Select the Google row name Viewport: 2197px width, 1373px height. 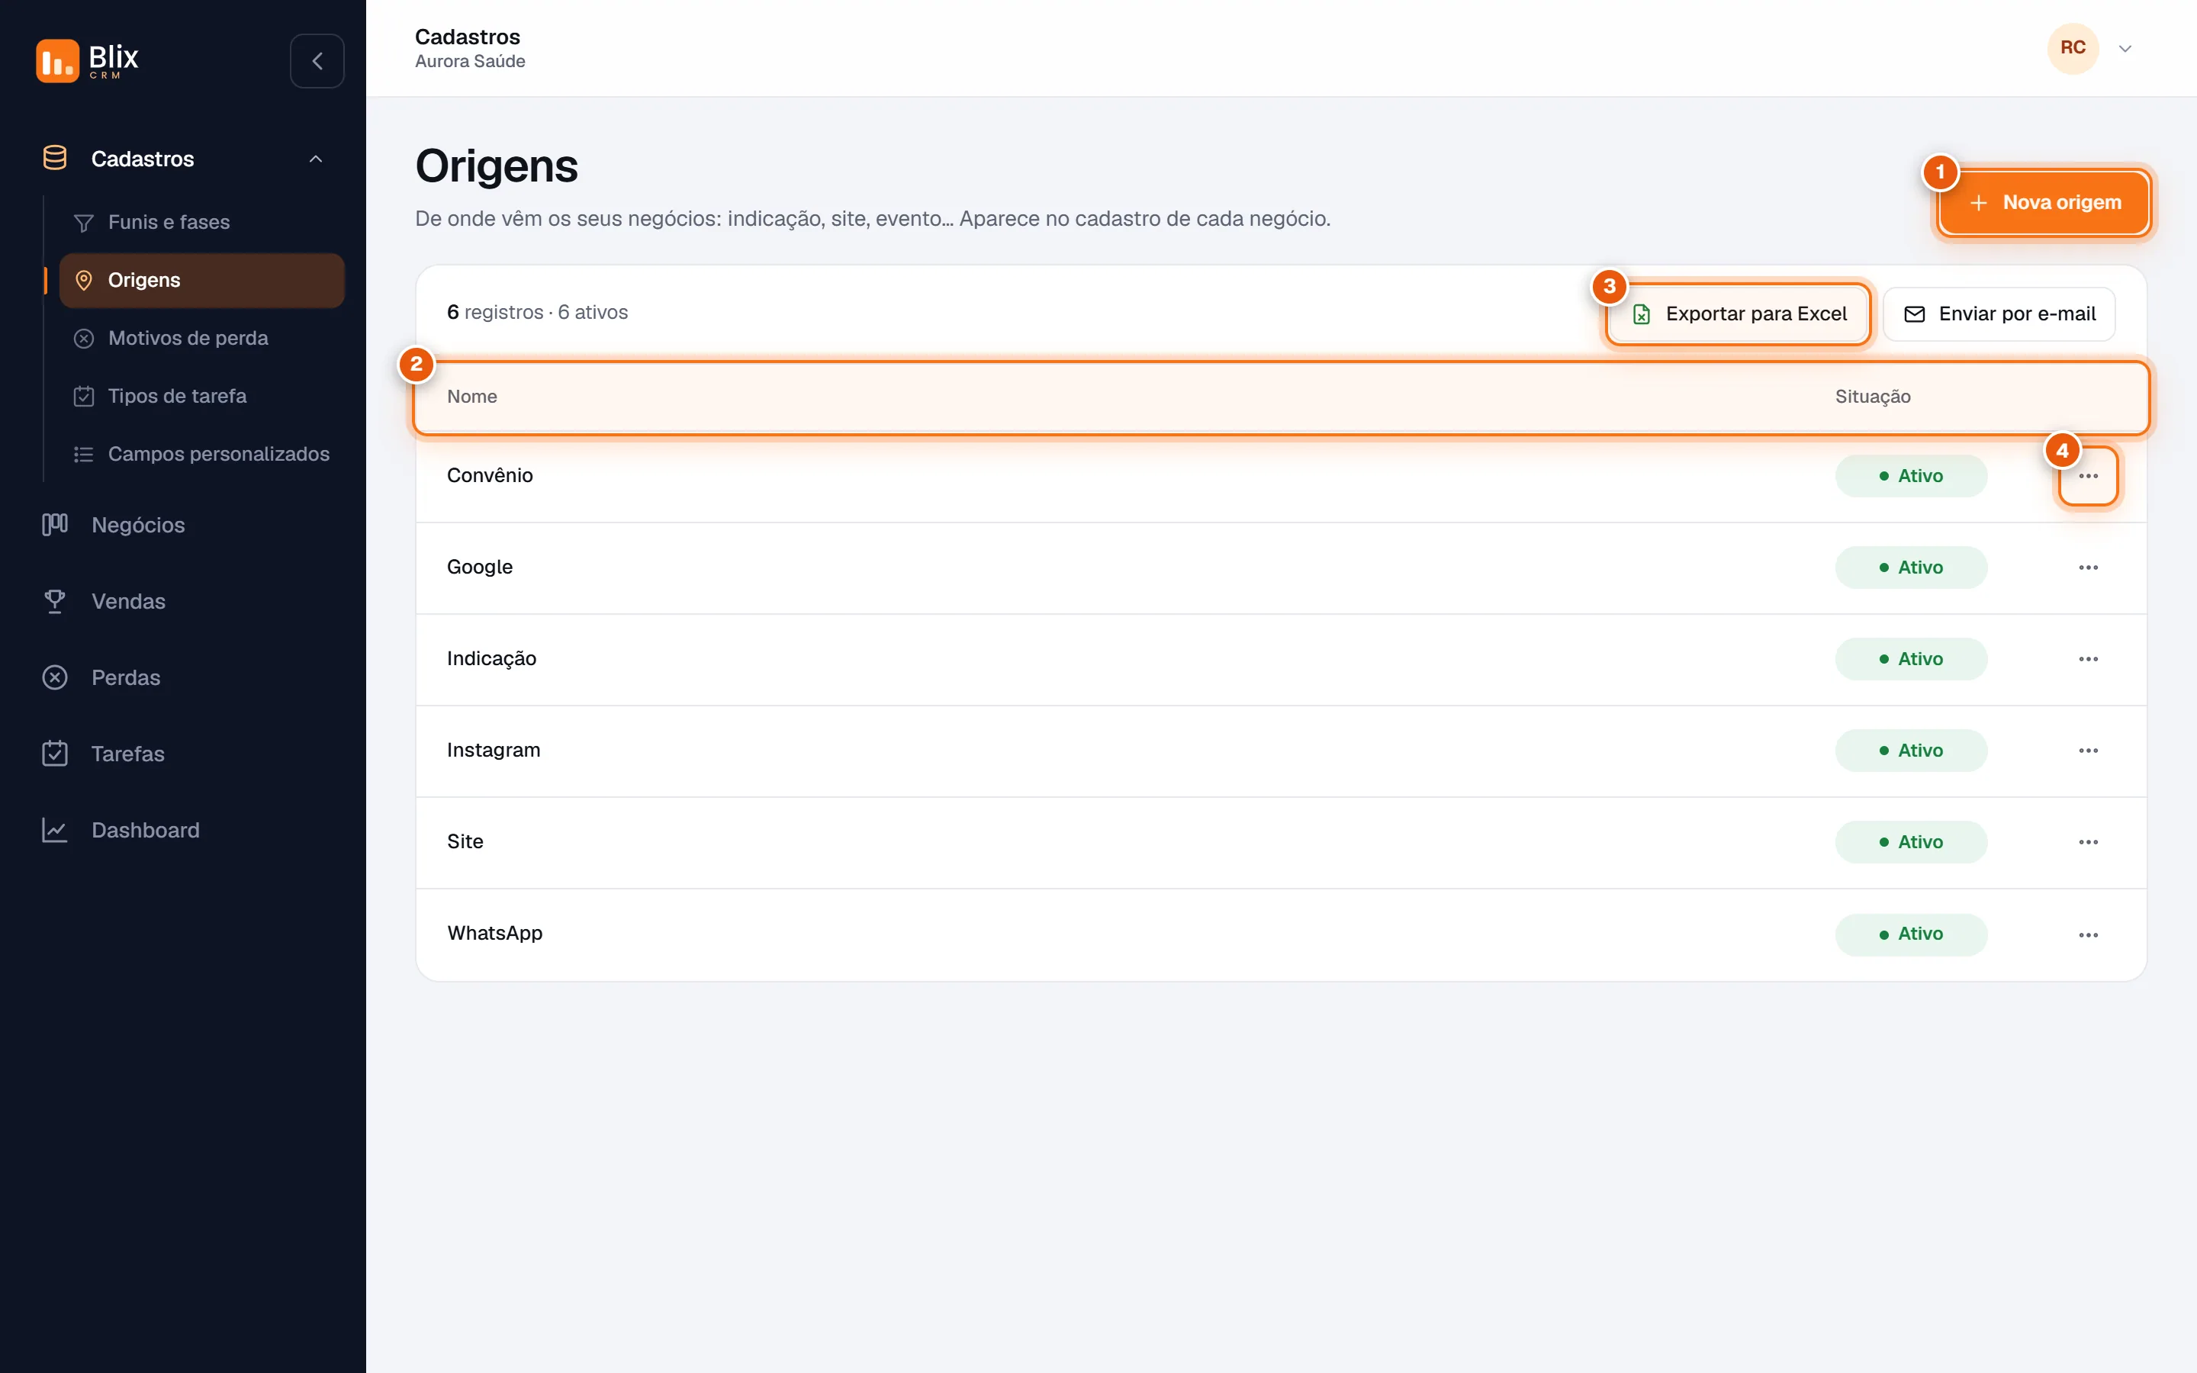479,568
